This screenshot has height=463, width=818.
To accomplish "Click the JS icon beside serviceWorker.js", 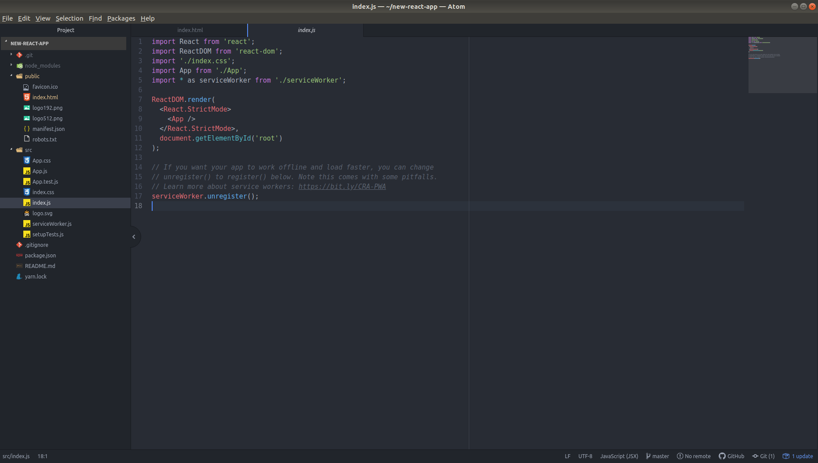I will (27, 224).
